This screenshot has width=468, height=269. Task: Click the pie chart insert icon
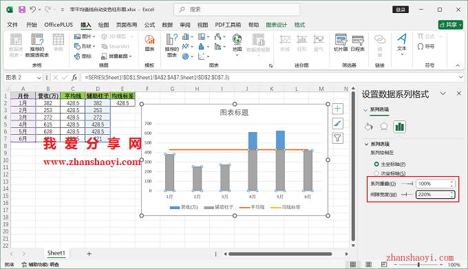tap(186, 56)
